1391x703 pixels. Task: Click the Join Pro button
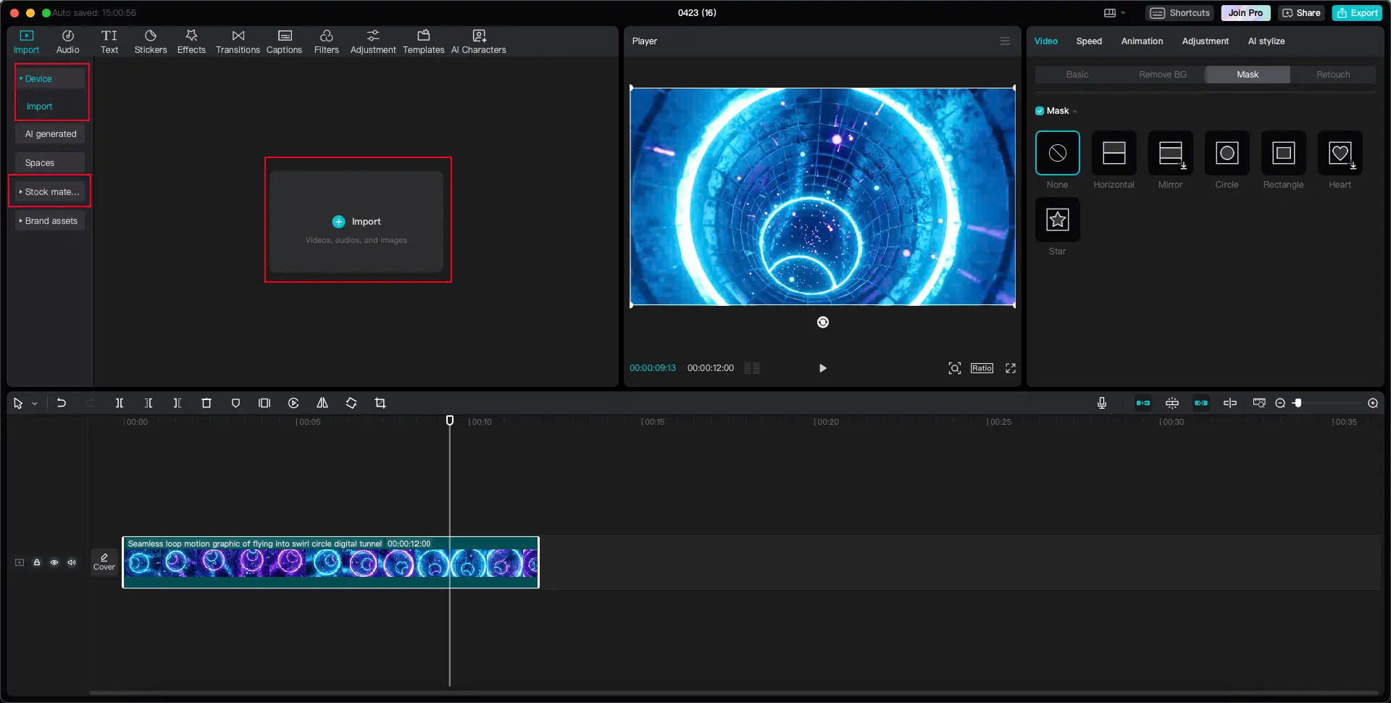pos(1245,13)
